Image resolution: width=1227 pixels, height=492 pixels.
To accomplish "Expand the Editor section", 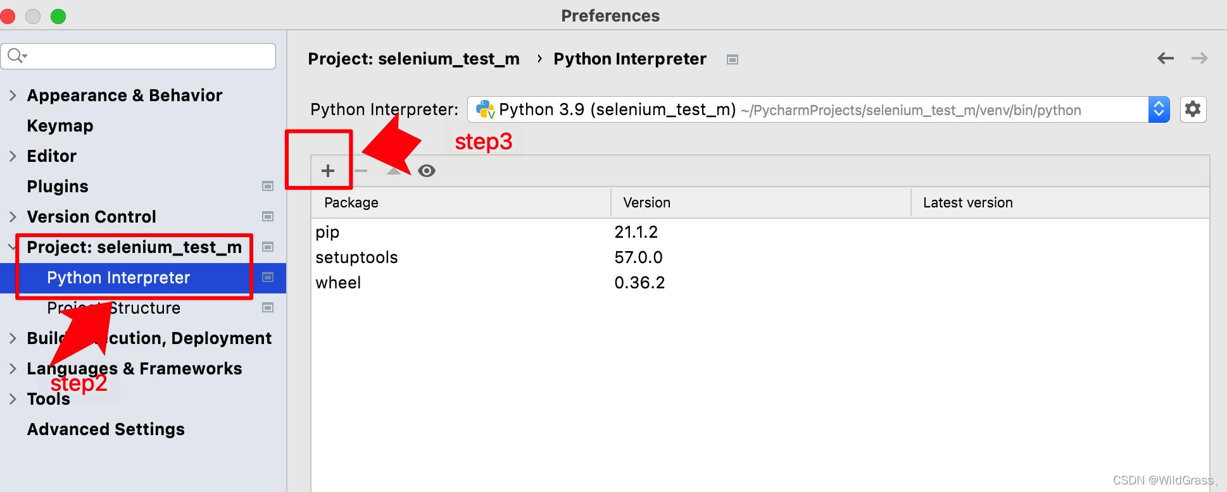I will click(x=13, y=156).
